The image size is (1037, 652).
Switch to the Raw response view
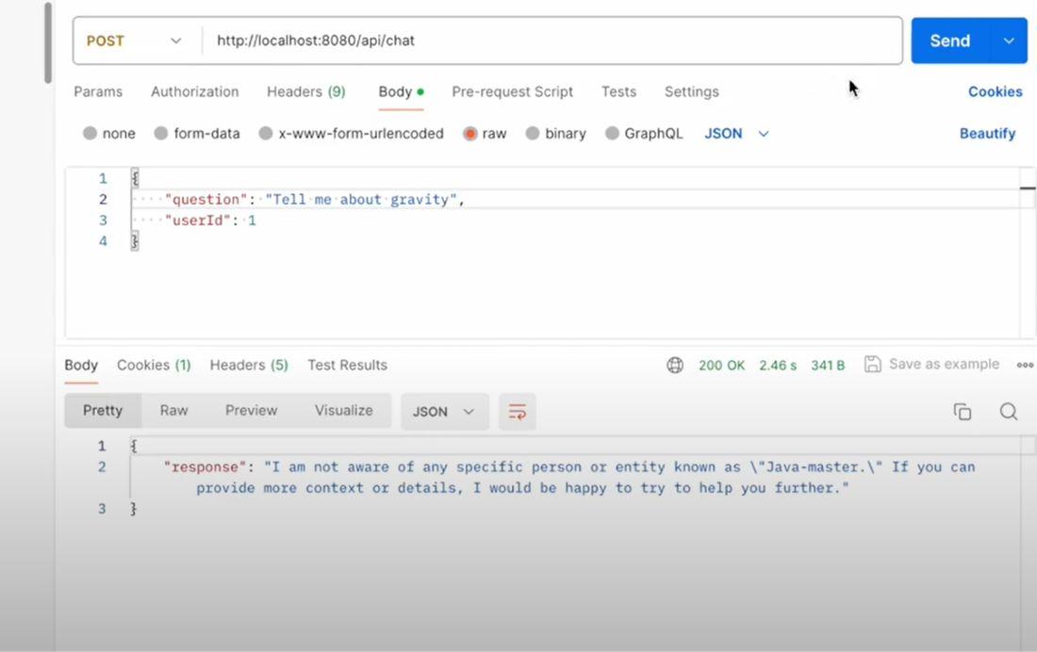tap(174, 411)
